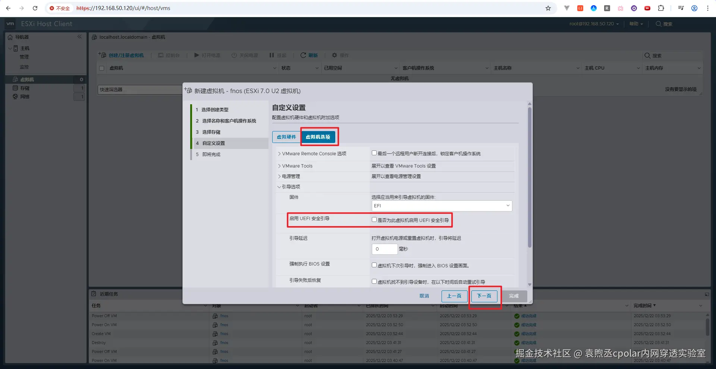This screenshot has width=716, height=369.
Task: Bookmark this page with star icon
Action: click(x=548, y=8)
